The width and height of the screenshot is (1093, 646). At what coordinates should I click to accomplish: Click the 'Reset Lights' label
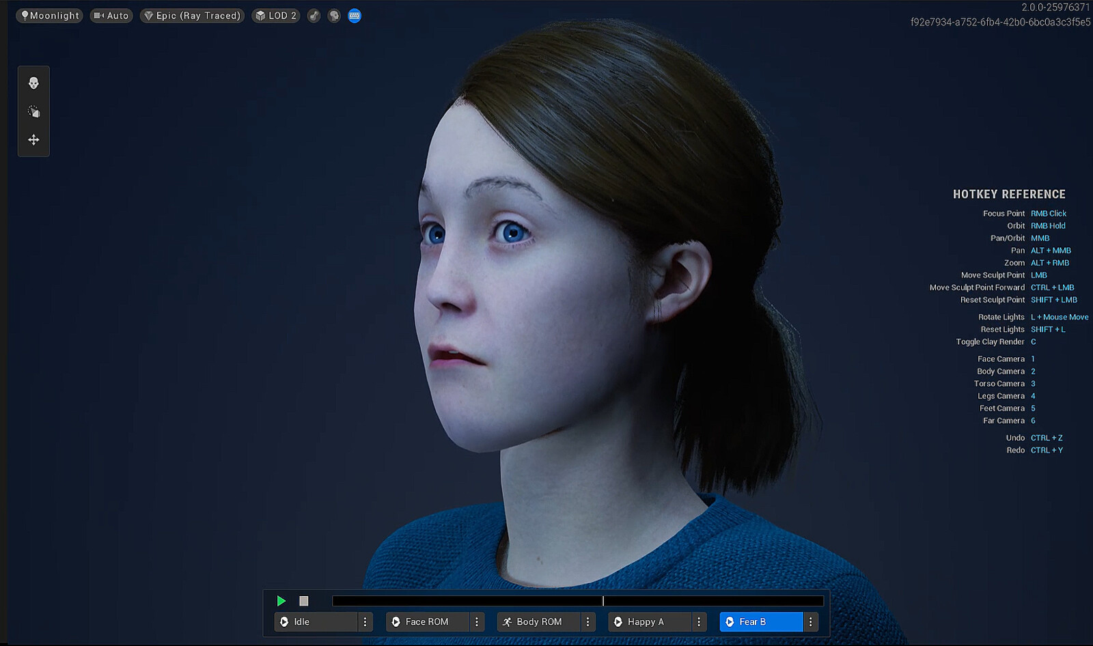click(x=1003, y=329)
